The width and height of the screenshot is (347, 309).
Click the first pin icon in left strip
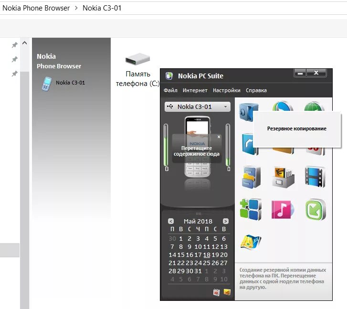pos(15,45)
